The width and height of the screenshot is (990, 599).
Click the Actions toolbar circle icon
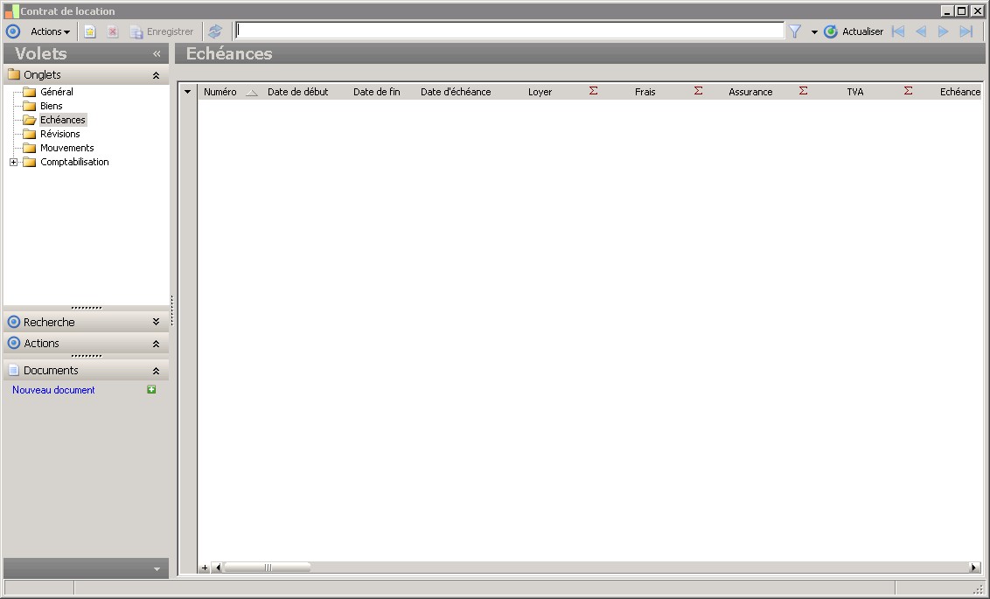(x=13, y=31)
